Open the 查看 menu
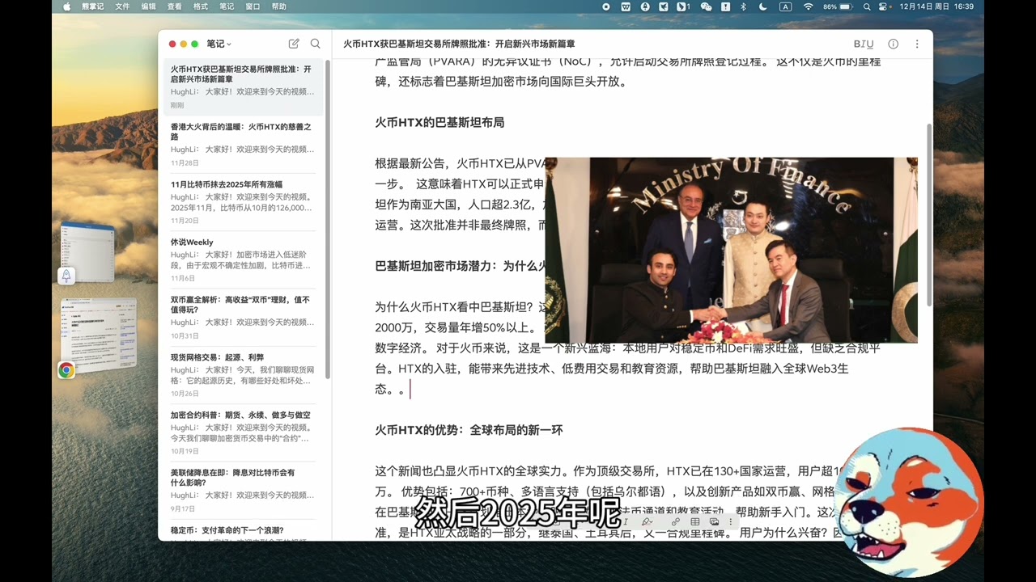 (x=174, y=6)
